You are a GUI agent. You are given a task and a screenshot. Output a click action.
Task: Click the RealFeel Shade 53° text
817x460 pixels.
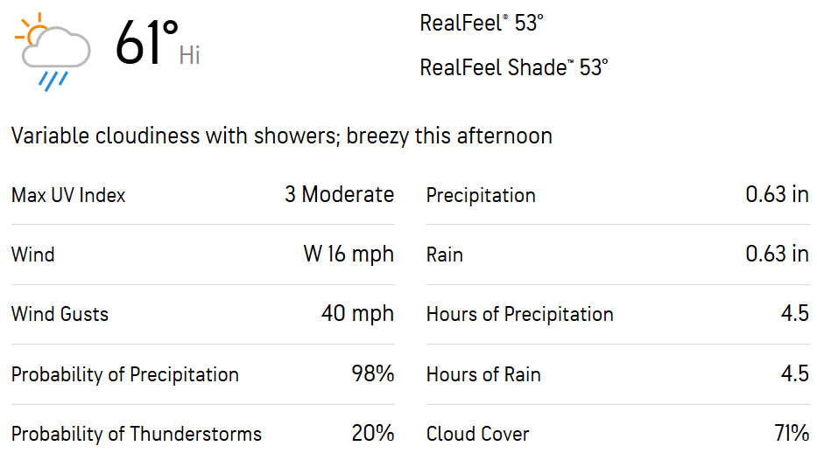pos(514,67)
